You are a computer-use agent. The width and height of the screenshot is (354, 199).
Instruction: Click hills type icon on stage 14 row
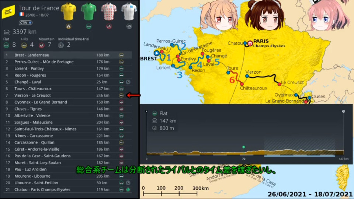(121, 142)
